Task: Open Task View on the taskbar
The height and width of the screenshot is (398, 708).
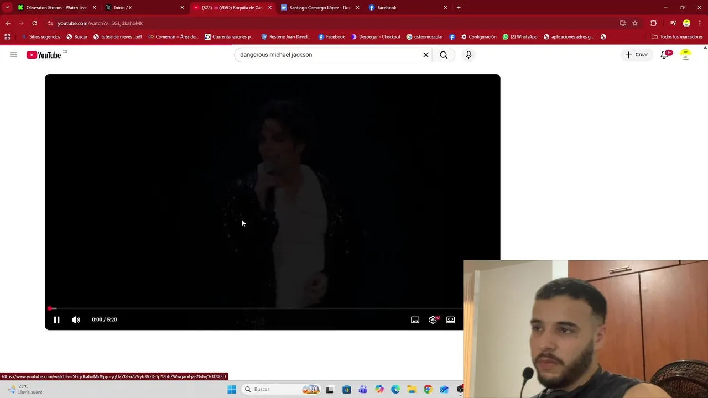Action: click(x=330, y=389)
